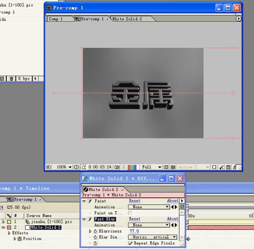The height and width of the screenshot is (249, 254).
Task: Open the title/action safe grid options
Action: 76,167
